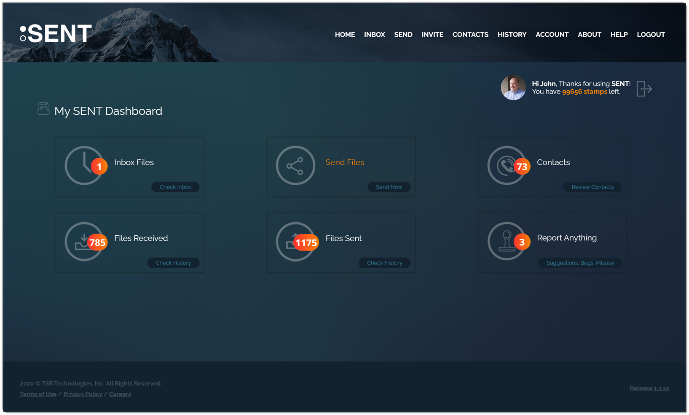
Task: Click the orange 99656 stamps text
Action: coord(584,92)
